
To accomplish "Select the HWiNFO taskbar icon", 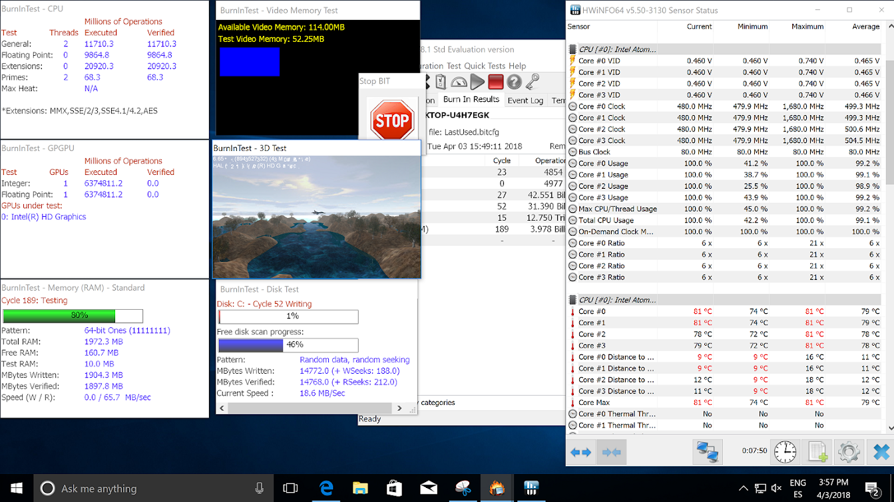I will 531,488.
